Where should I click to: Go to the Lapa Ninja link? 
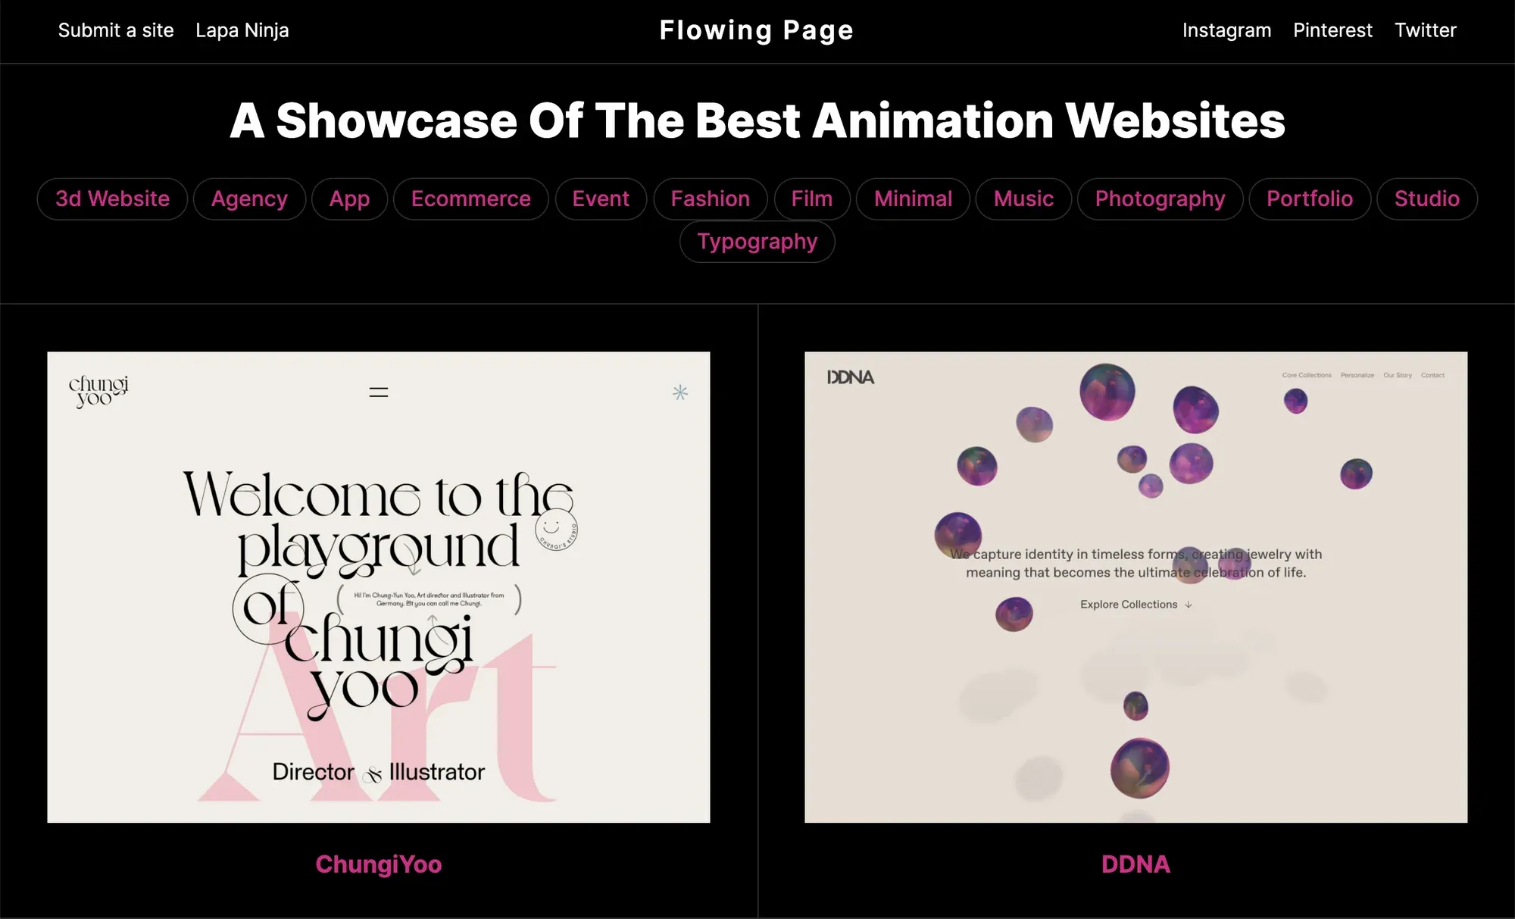pyautogui.click(x=242, y=30)
